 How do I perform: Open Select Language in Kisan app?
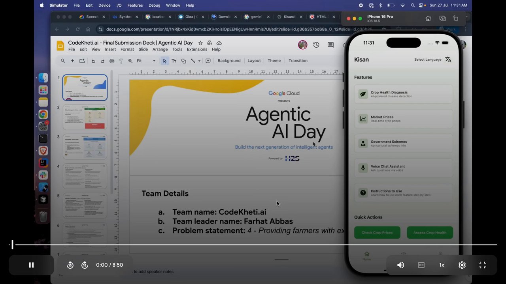click(x=432, y=60)
